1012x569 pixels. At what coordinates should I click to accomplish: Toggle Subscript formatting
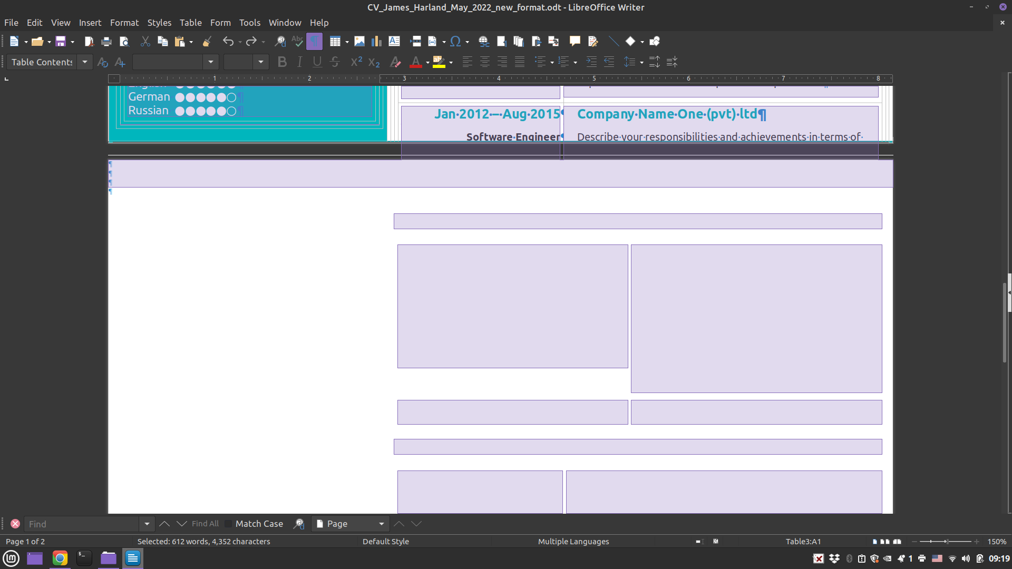374,62
